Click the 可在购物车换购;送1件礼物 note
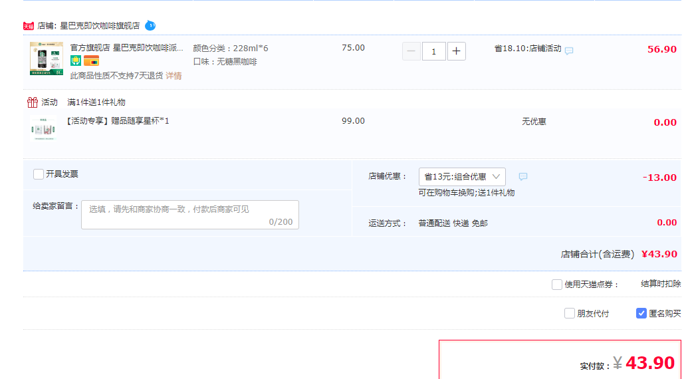 pyautogui.click(x=467, y=193)
